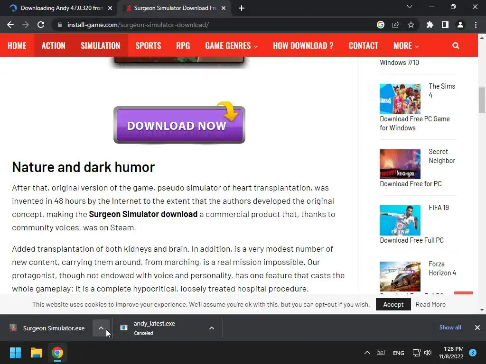Image resolution: width=486 pixels, height=364 pixels.
Task: Open the SIMULATION category
Action: (101, 45)
